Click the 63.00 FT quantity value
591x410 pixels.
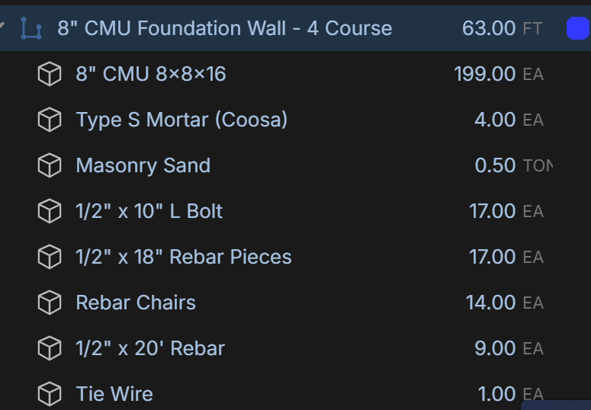click(x=502, y=28)
